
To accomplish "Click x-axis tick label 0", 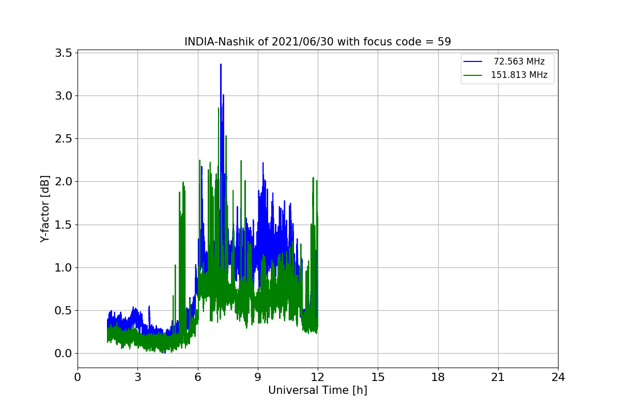I will point(78,377).
